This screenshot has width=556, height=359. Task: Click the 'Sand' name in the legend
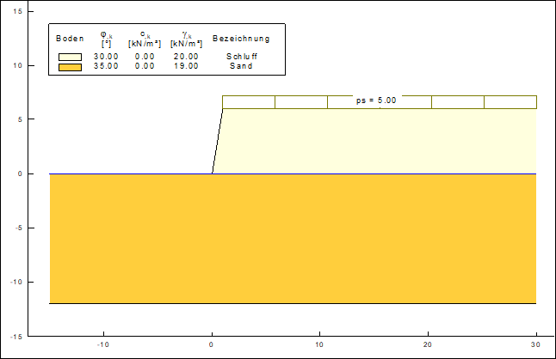click(241, 66)
